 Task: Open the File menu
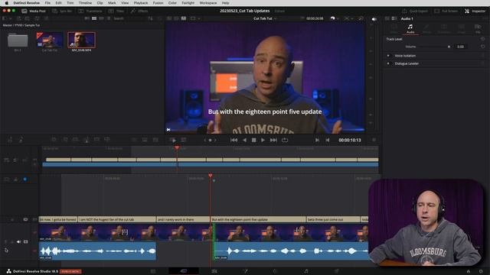point(47,3)
